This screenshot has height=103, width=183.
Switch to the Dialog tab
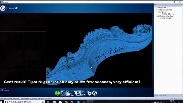coord(164,96)
